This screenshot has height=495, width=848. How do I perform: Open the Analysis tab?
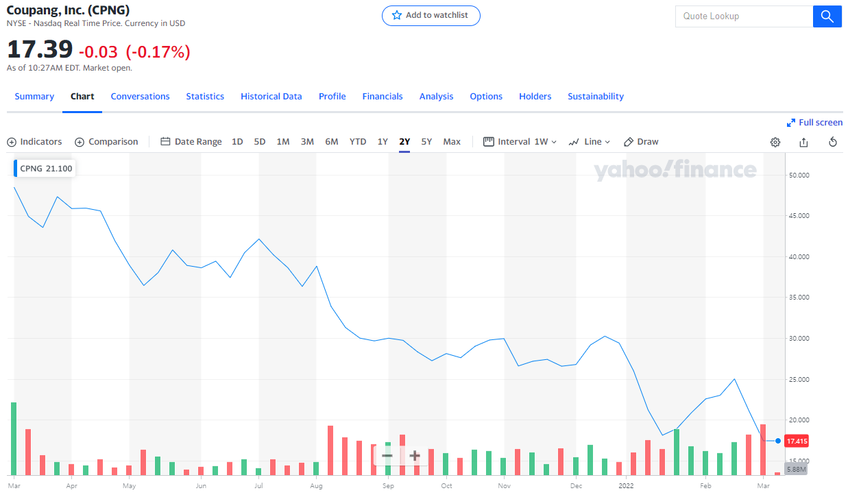(436, 97)
